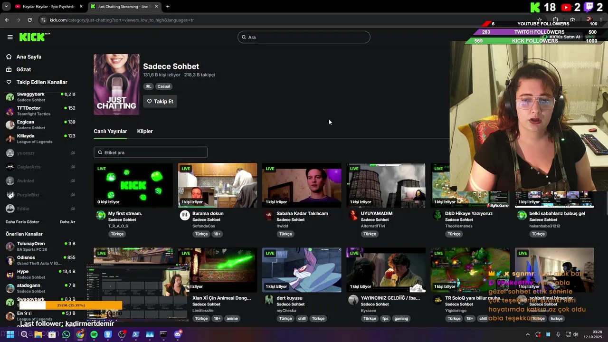Go back in browser
Viewport: 608px width, 342px height.
click(7, 20)
